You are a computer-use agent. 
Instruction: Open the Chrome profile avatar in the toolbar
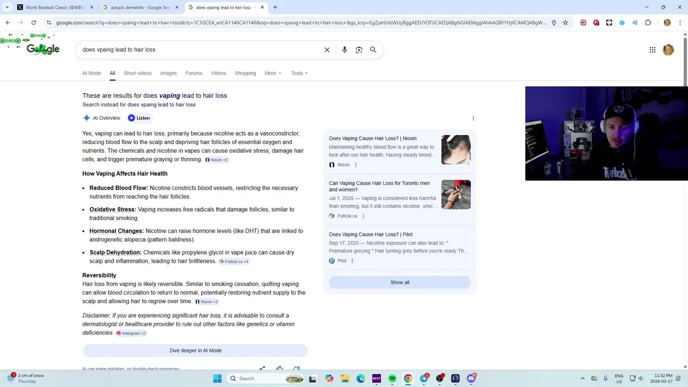point(667,23)
